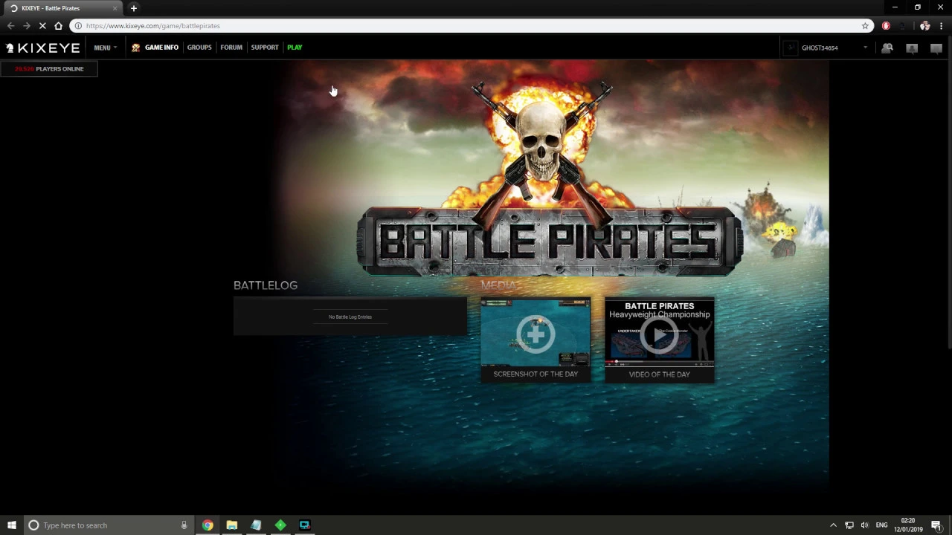Image resolution: width=952 pixels, height=535 pixels.
Task: Open the FORUM link
Action: pos(231,48)
